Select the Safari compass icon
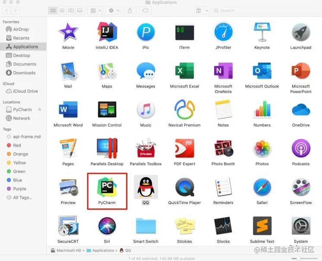Screen dimensions: 322x261 (262, 187)
